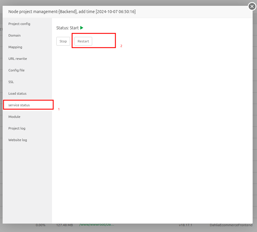Open the Module tab

pos(14,117)
